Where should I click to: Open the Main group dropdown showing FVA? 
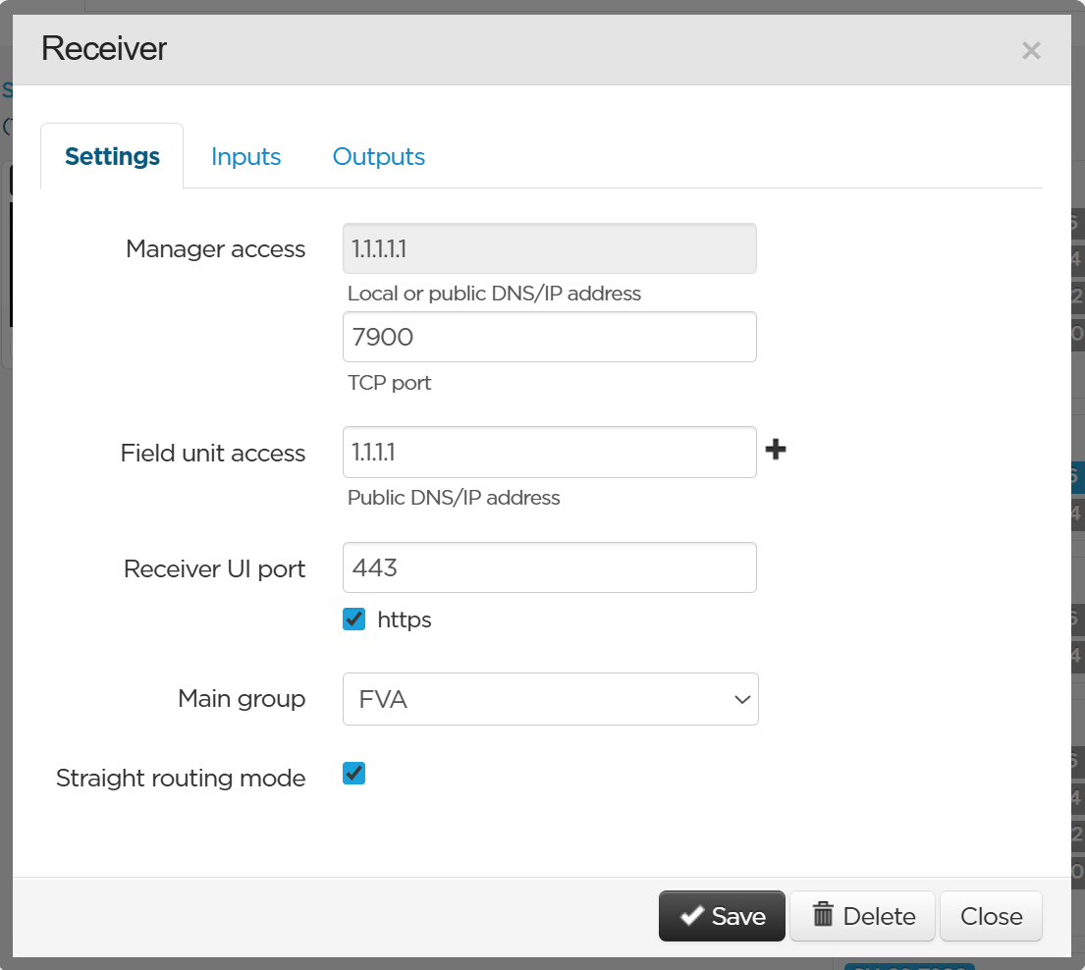click(550, 699)
